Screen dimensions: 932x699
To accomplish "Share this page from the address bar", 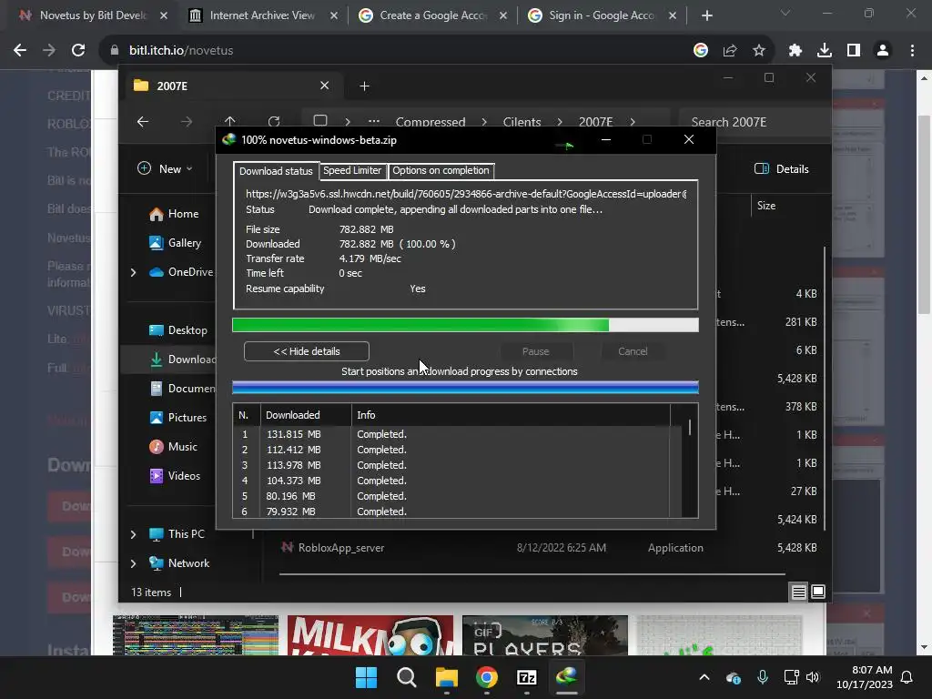I will tap(729, 51).
